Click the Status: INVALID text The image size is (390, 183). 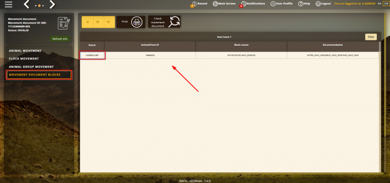18,30
